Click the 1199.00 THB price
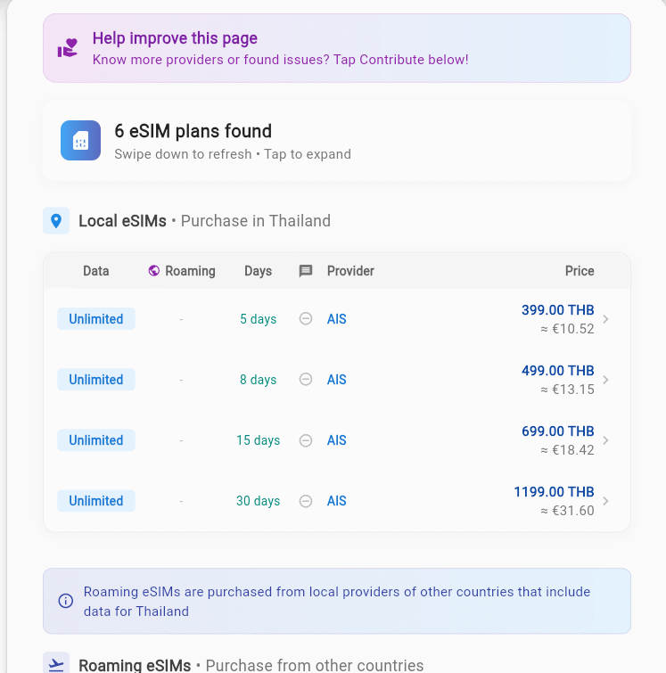This screenshot has height=673, width=666. point(554,492)
